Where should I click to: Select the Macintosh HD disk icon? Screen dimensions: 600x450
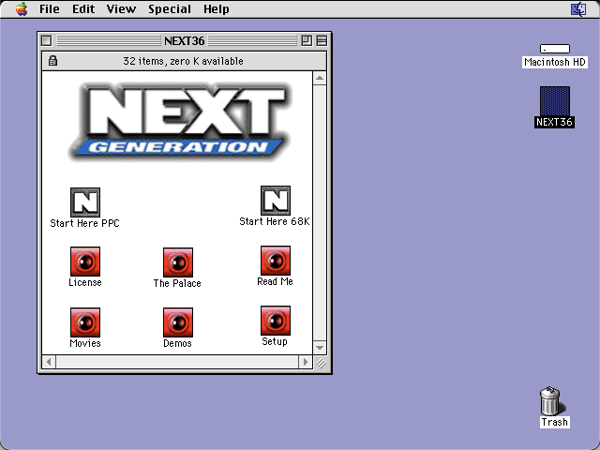[x=555, y=49]
